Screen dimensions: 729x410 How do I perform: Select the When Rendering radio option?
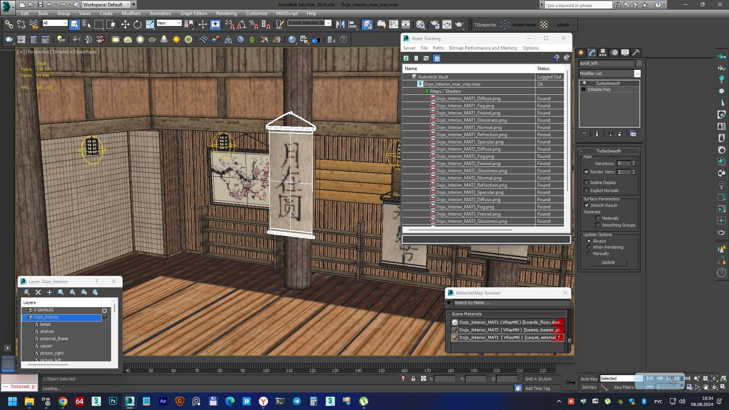(x=589, y=247)
